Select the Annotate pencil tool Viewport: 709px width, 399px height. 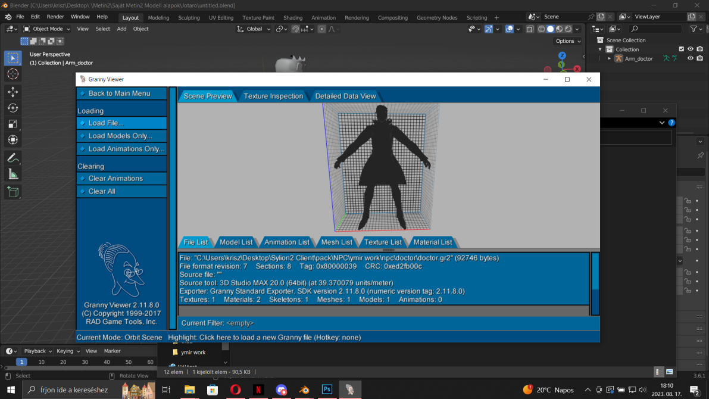click(13, 158)
